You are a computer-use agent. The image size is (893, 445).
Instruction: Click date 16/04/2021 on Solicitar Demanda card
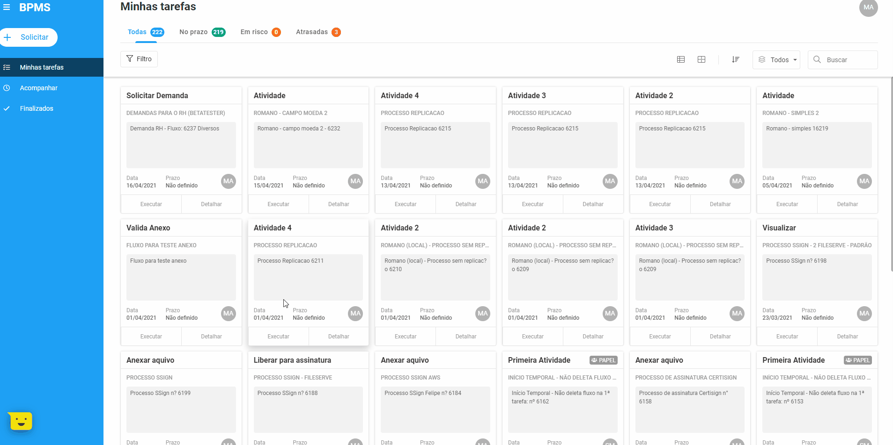(141, 186)
